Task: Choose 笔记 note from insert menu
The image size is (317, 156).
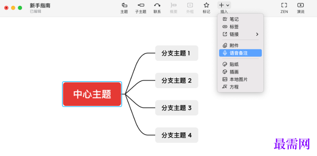Action: pyautogui.click(x=240, y=19)
